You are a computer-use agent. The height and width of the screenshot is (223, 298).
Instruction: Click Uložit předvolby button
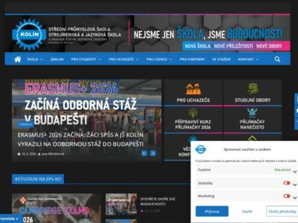(282, 211)
